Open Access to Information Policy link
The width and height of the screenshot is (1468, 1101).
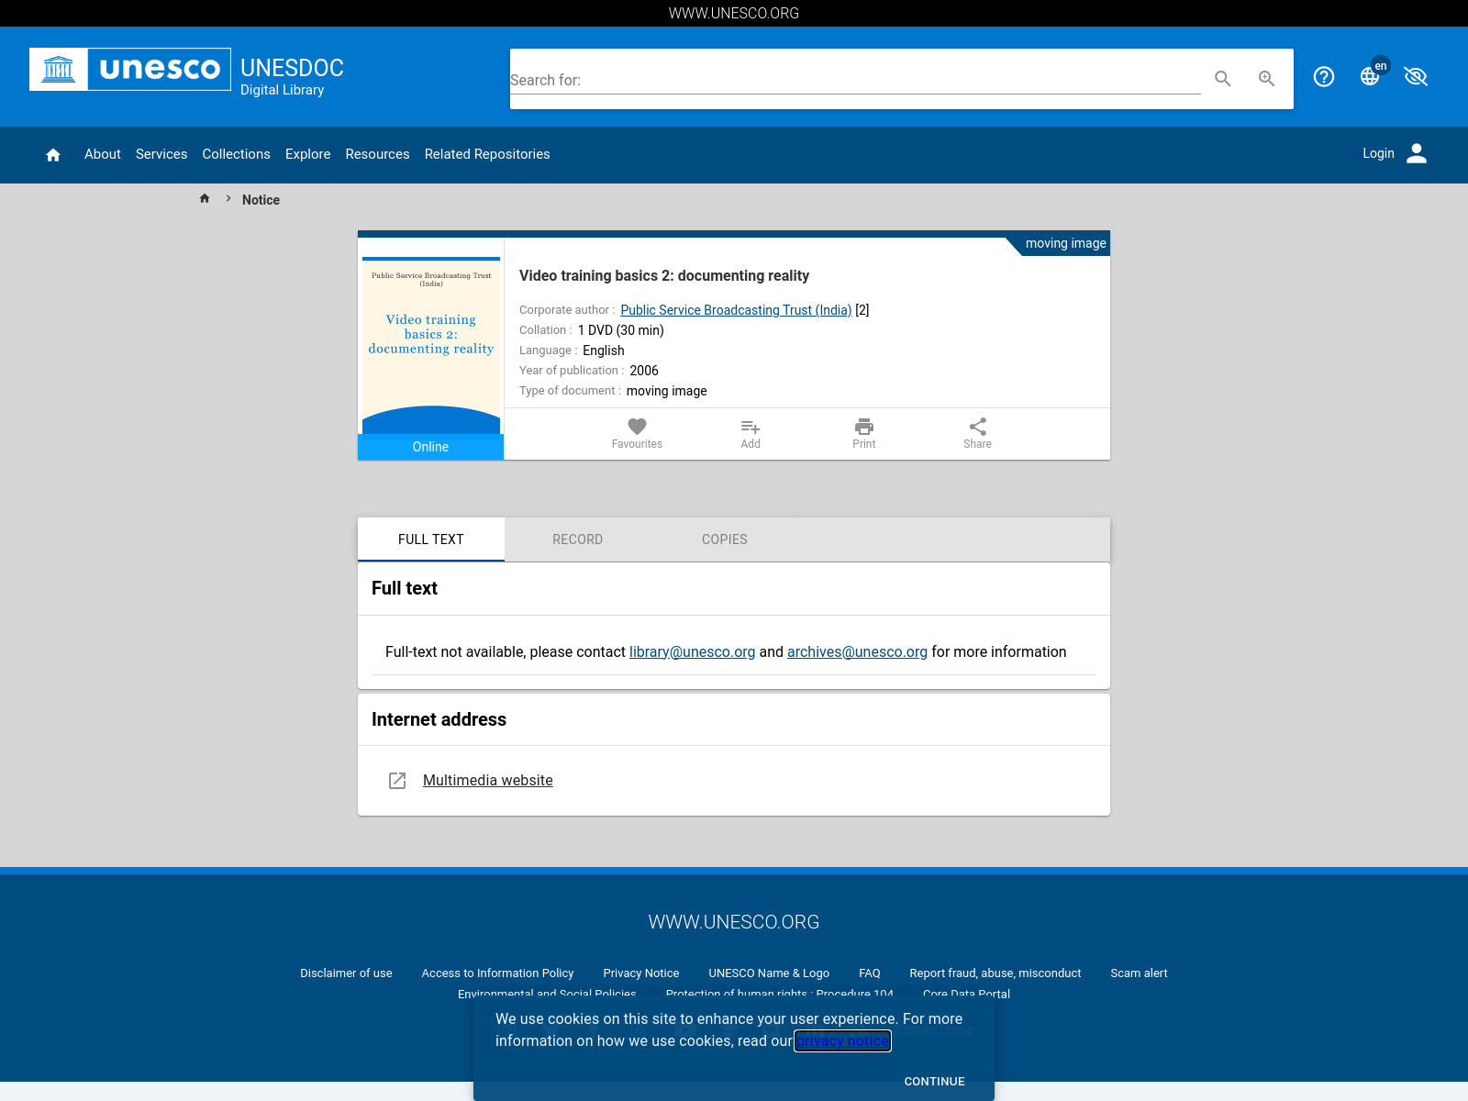497,973
